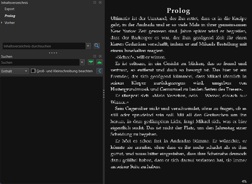Image resolution: width=252 pixels, height=184 pixels.
Task: Click the blue back chevron button
Action: click(100, 71)
